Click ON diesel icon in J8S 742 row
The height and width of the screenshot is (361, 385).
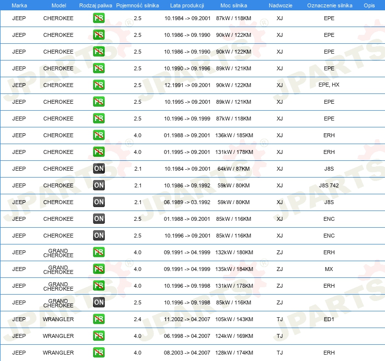98,185
